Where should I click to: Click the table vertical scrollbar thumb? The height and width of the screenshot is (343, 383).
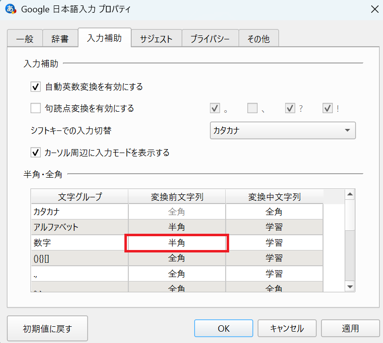pyautogui.click(x=350, y=215)
